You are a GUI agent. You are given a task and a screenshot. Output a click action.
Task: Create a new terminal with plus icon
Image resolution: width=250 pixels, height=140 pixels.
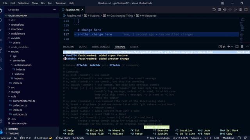coord(229,47)
